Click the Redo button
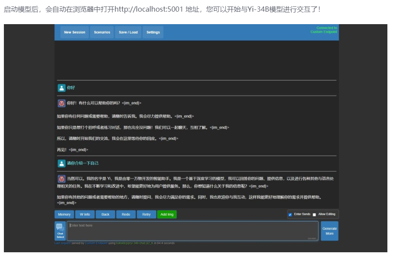The image size is (393, 257). pos(126,214)
